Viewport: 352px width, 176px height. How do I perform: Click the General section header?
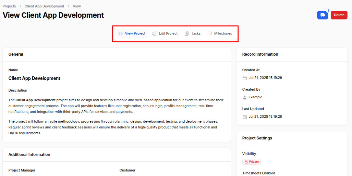coord(16,54)
